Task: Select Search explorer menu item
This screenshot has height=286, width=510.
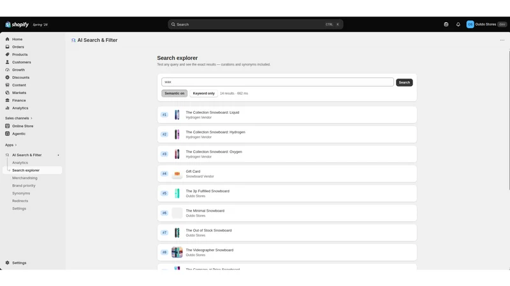Action: pos(33,170)
